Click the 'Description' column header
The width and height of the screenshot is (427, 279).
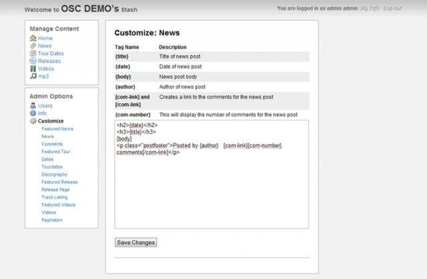click(x=173, y=47)
